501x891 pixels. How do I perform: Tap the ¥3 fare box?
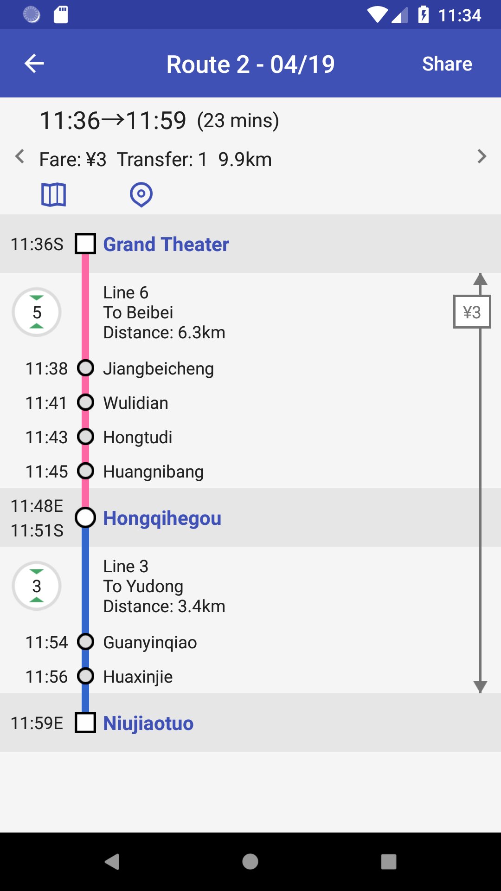pyautogui.click(x=472, y=312)
